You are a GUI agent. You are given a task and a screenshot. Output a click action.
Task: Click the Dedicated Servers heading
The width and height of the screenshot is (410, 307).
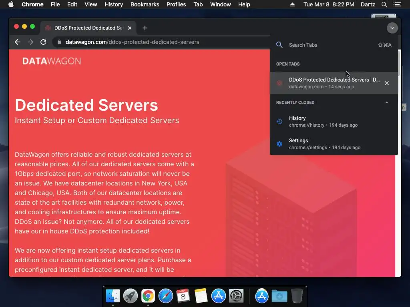point(86,105)
